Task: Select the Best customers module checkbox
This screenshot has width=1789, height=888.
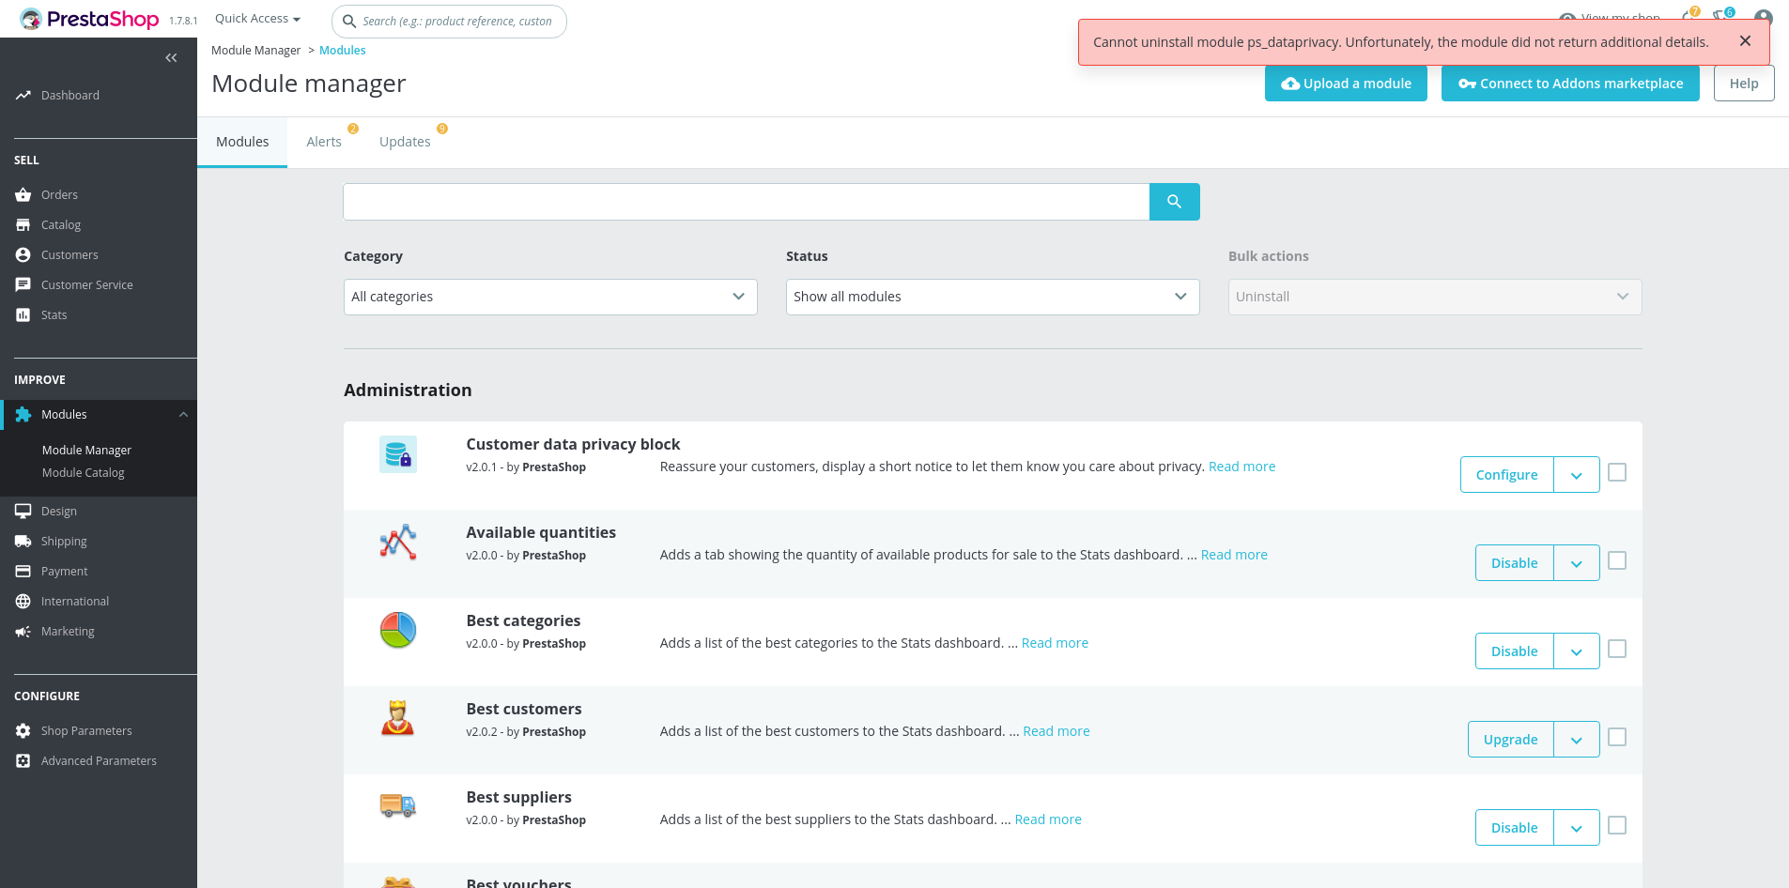Action: point(1617,738)
